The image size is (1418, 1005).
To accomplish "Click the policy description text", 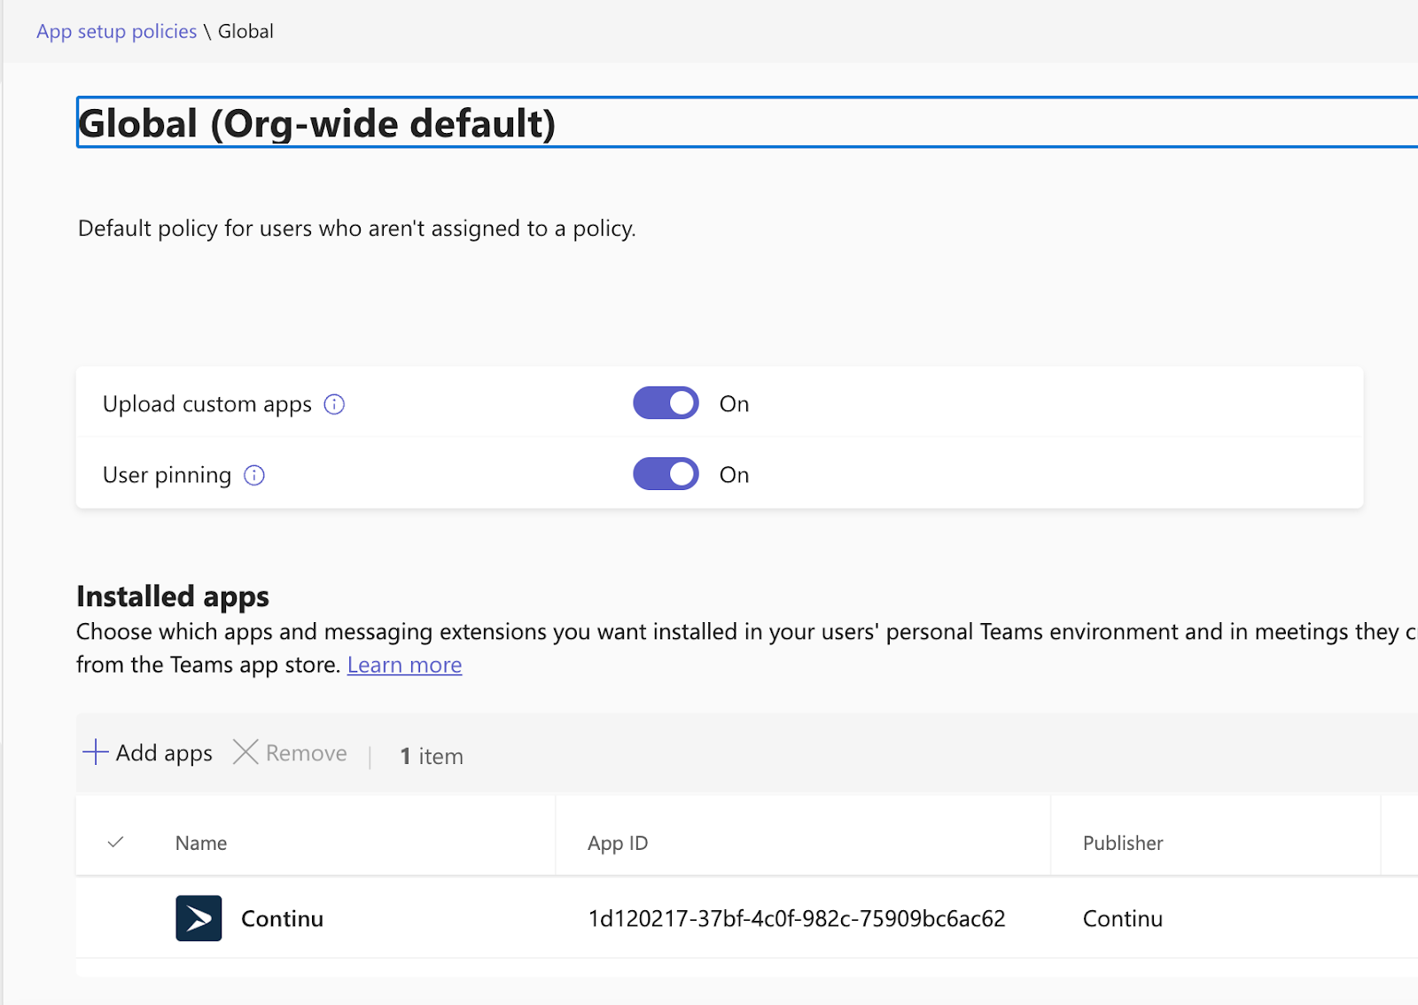I will point(356,229).
